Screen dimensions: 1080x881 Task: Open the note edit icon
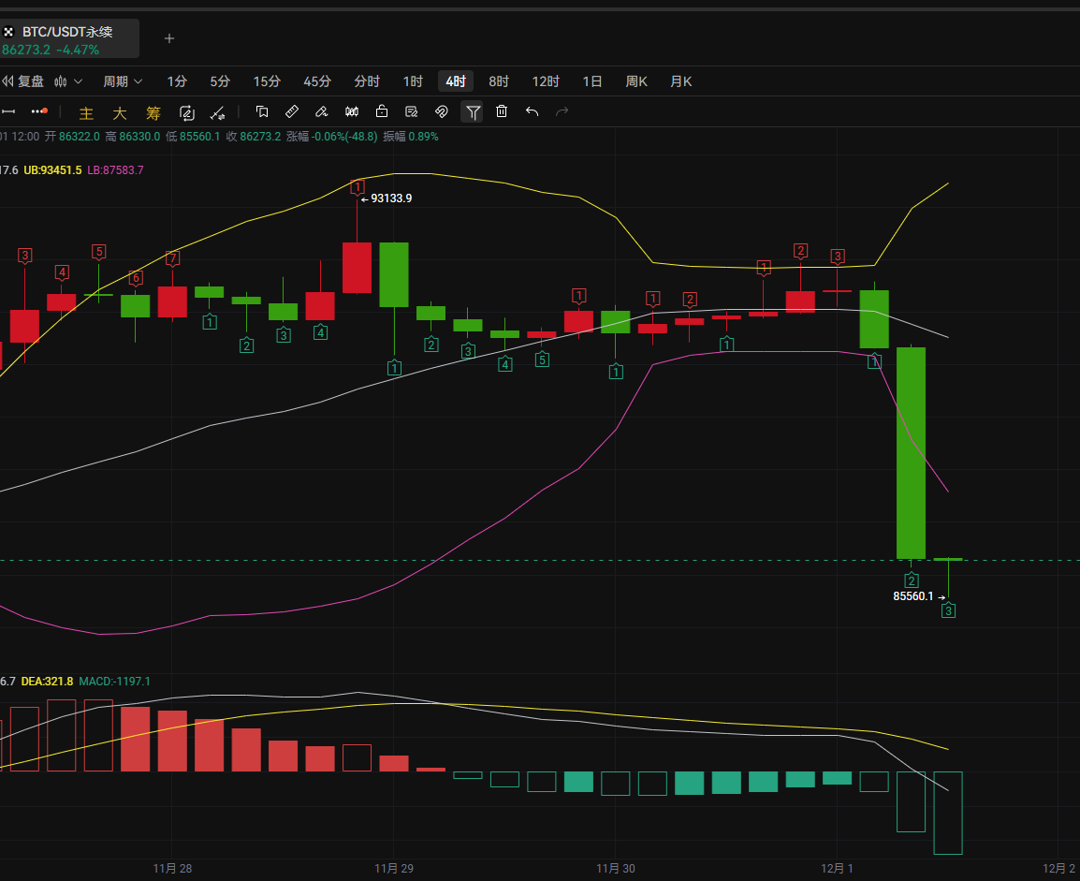[x=411, y=112]
